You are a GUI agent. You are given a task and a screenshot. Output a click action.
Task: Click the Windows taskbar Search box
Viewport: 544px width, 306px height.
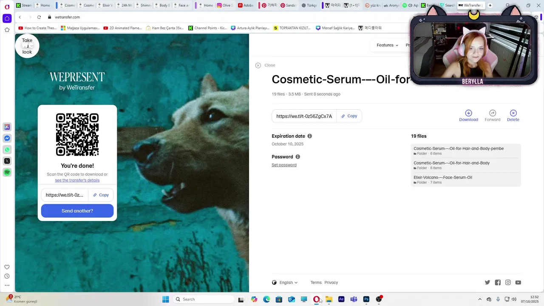[204, 299]
